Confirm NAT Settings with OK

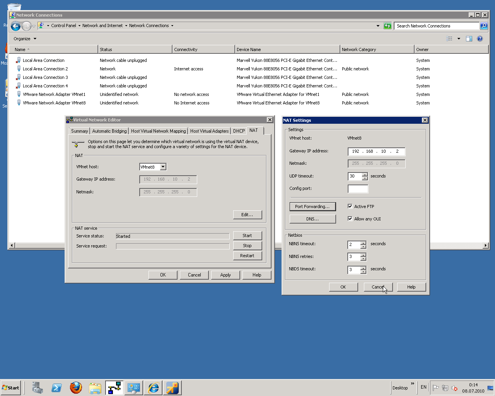tap(343, 287)
